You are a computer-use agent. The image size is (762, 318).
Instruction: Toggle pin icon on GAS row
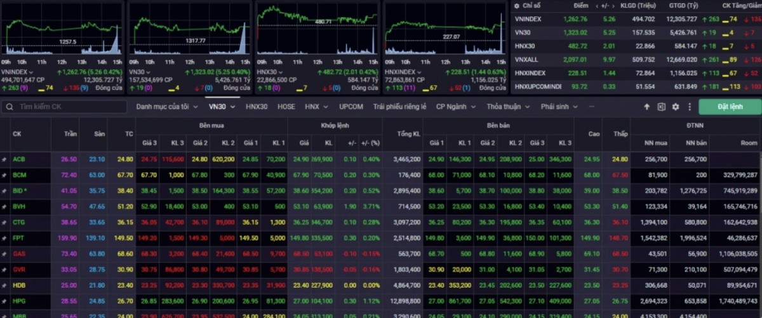tap(4, 254)
